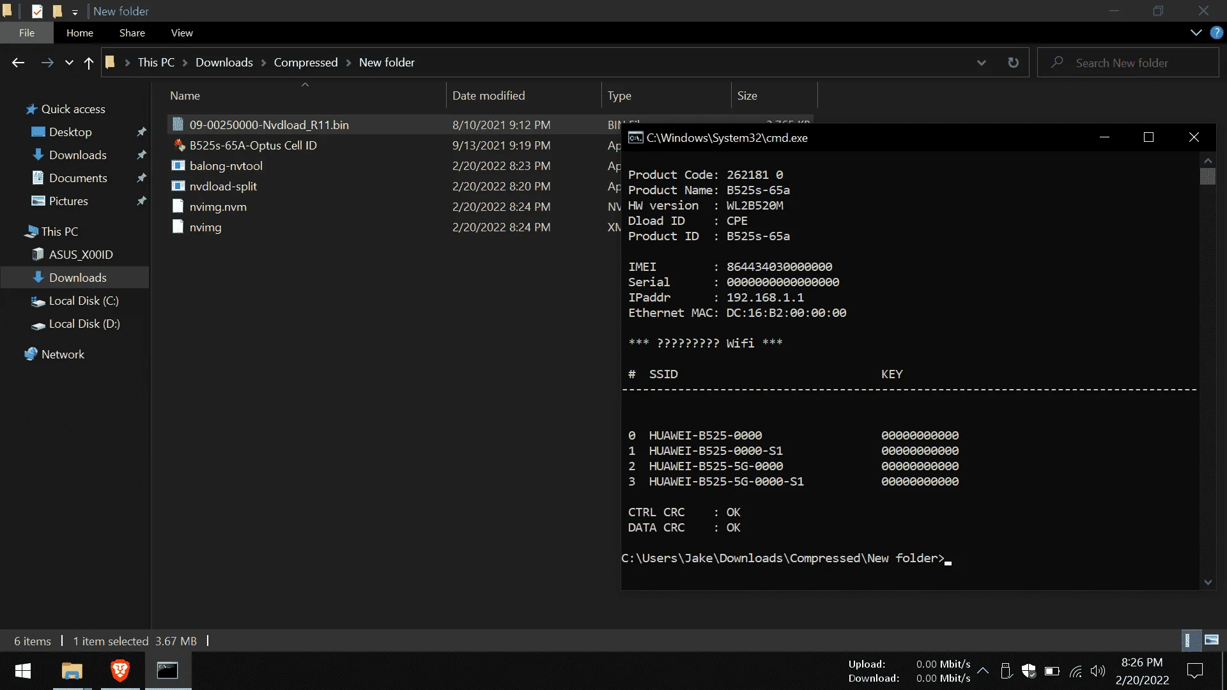This screenshot has height=690, width=1227.
Task: Open Command Prompt from the taskbar
Action: tap(167, 671)
